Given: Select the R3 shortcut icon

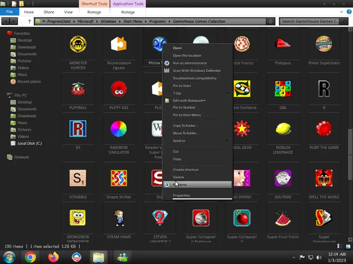Looking at the screenshot, I should click(x=78, y=129).
